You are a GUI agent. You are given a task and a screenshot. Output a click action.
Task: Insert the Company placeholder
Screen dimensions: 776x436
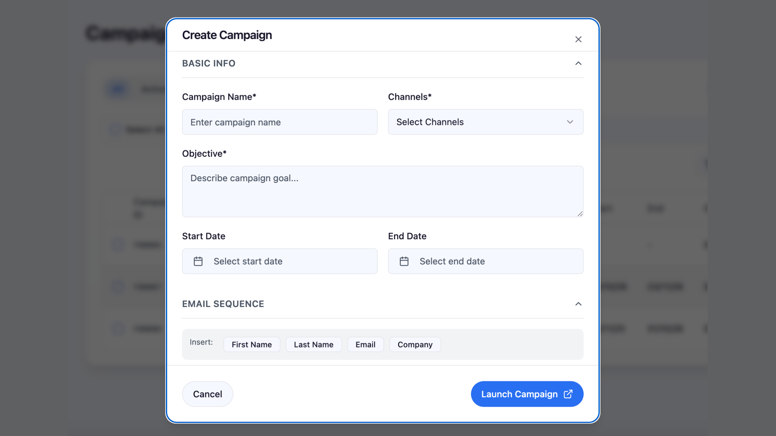pyautogui.click(x=415, y=345)
